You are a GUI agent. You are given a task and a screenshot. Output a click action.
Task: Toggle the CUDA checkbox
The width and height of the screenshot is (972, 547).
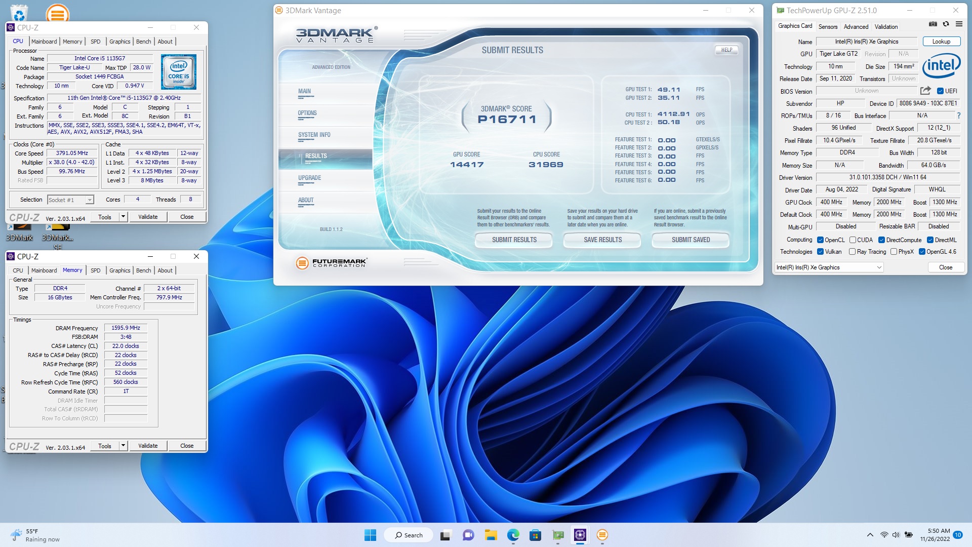coord(853,240)
